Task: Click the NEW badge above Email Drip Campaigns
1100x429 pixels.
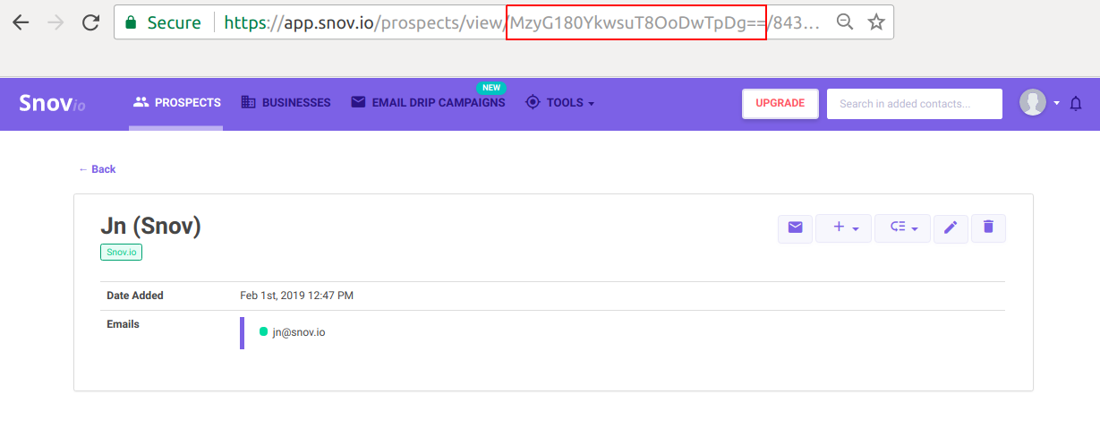Action: coord(490,88)
